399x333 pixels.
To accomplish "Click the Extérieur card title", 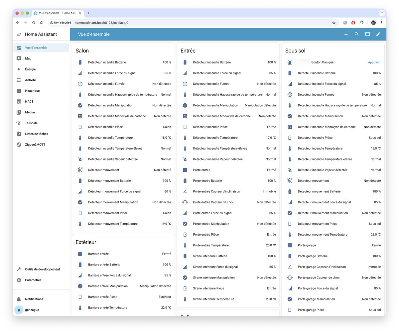I will [x=86, y=242].
